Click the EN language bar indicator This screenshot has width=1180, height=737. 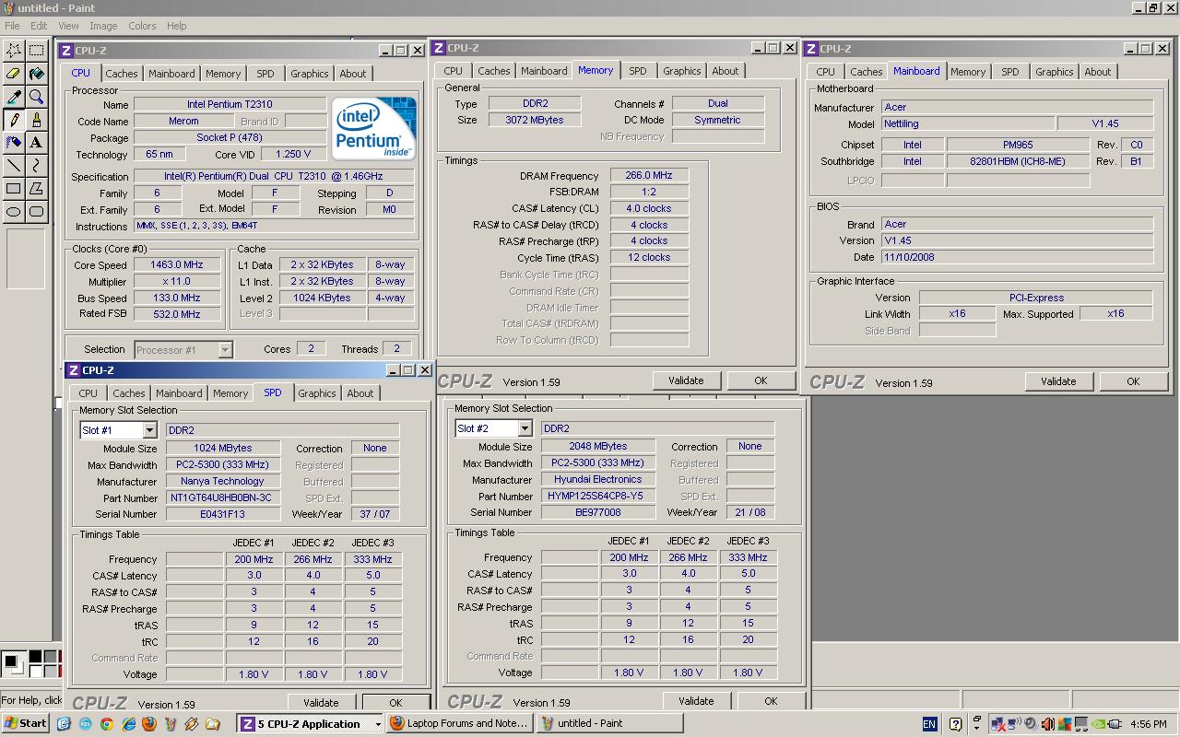929,724
